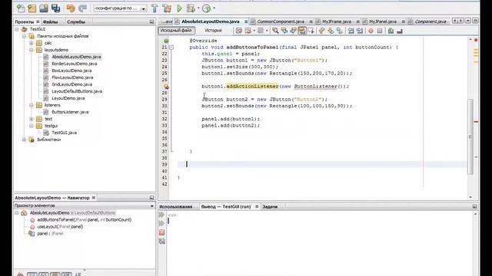This screenshot has width=492, height=276.
Task: Select BorderLayoutDemo.java in project tree
Action: click(x=75, y=64)
